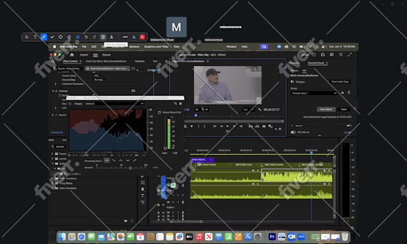Open the DeNoise Presets dropdown
The height and width of the screenshot is (244, 407).
pyautogui.click(x=114, y=103)
